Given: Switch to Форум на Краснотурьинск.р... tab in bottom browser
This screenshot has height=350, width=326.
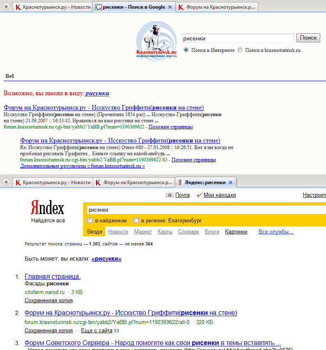Looking at the screenshot, I should pos(134,182).
